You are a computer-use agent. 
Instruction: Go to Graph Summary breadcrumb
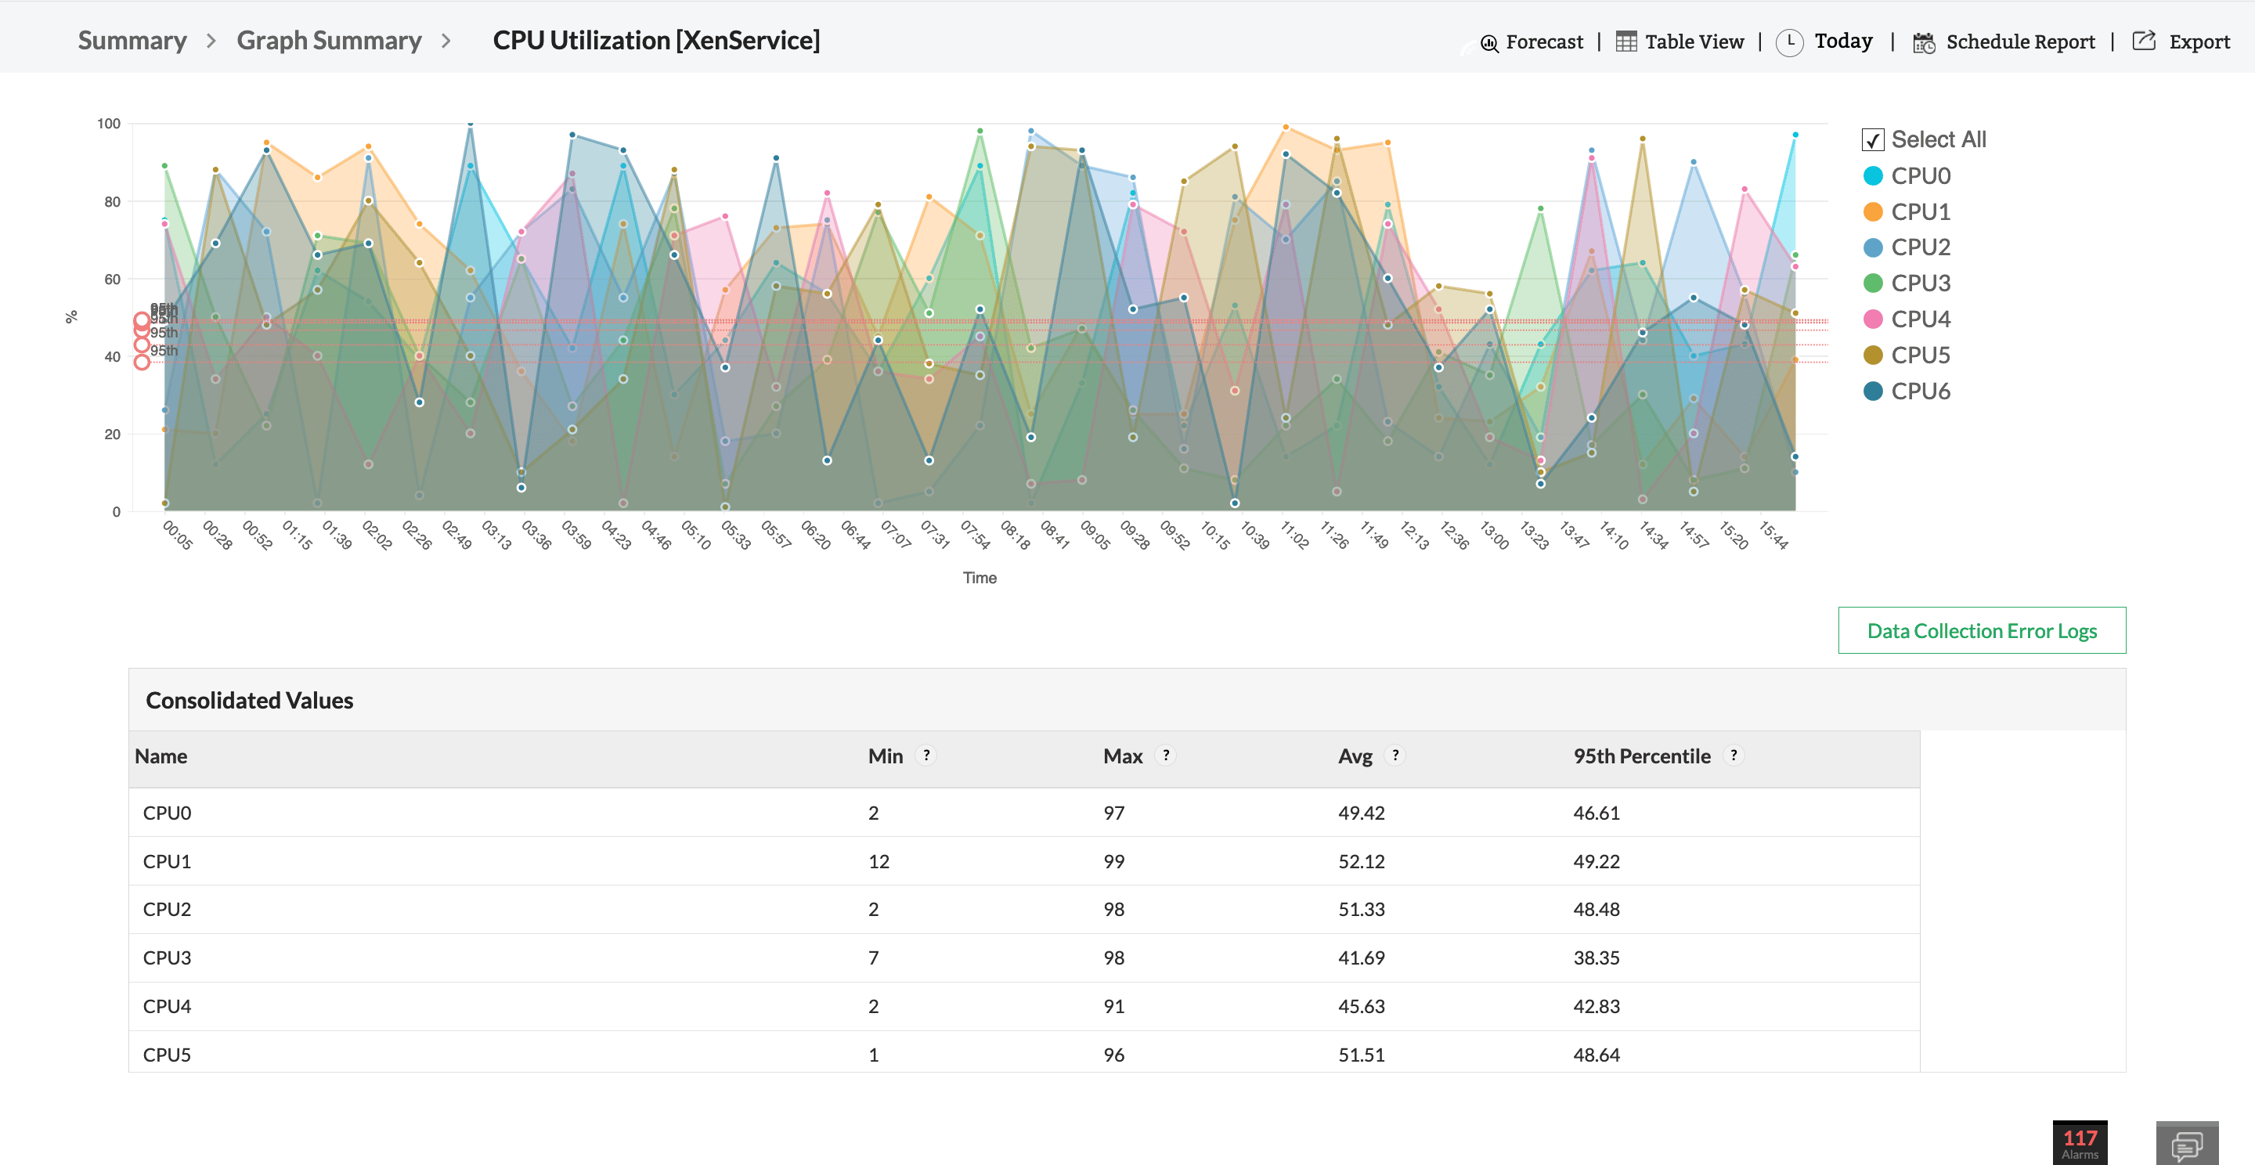328,40
